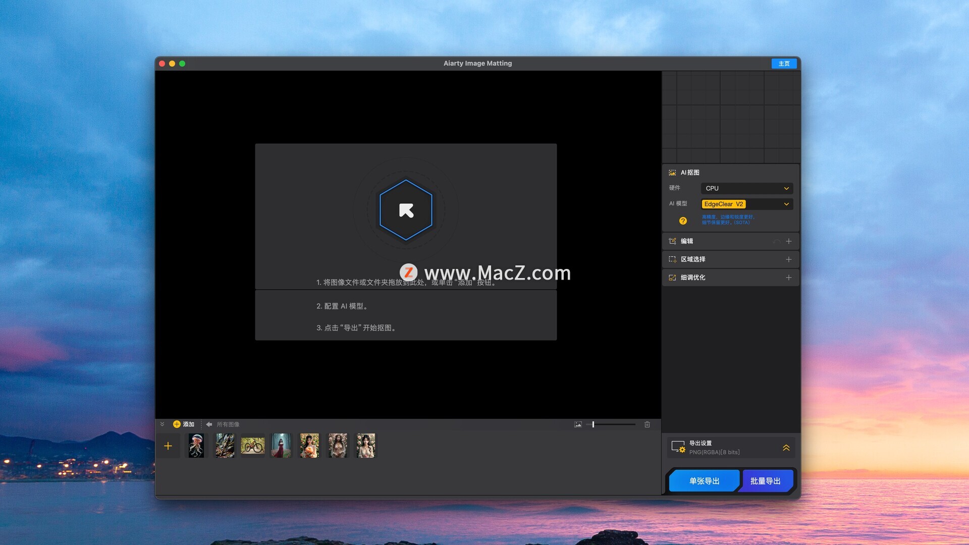
Task: Click the 批量导出 button
Action: (766, 481)
